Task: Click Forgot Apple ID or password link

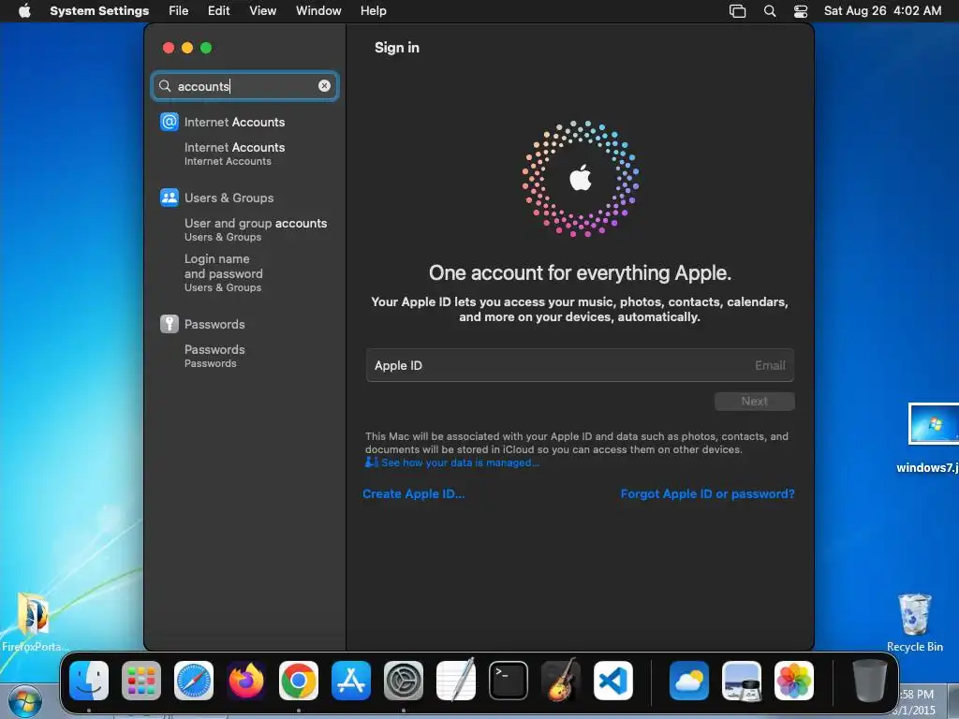Action: pyautogui.click(x=708, y=493)
